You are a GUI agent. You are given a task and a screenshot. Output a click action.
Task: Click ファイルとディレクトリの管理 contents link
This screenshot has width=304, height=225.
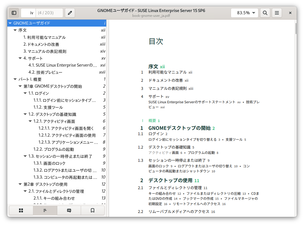pos(175,188)
